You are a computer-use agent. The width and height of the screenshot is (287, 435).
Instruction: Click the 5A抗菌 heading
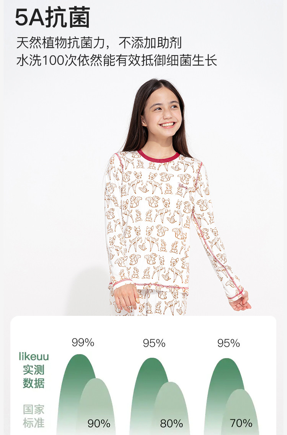point(53,18)
